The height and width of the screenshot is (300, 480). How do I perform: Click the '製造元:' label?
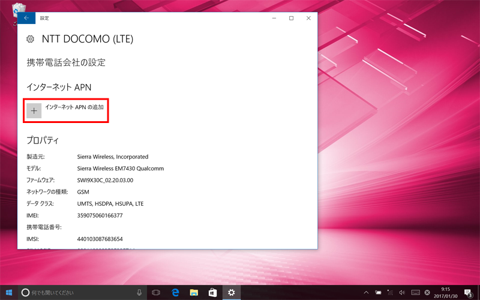point(35,157)
